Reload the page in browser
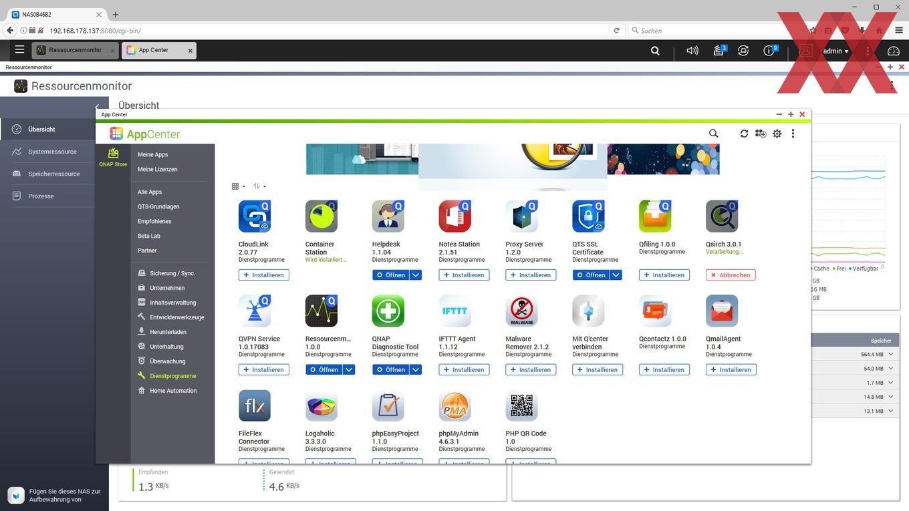 [x=616, y=31]
